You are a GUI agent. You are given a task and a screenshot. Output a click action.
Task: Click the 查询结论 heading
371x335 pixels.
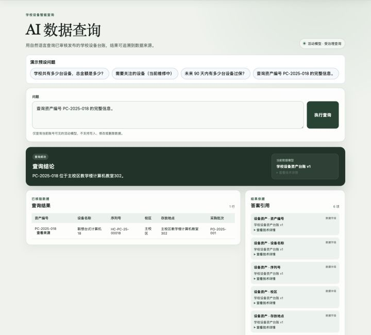43,166
